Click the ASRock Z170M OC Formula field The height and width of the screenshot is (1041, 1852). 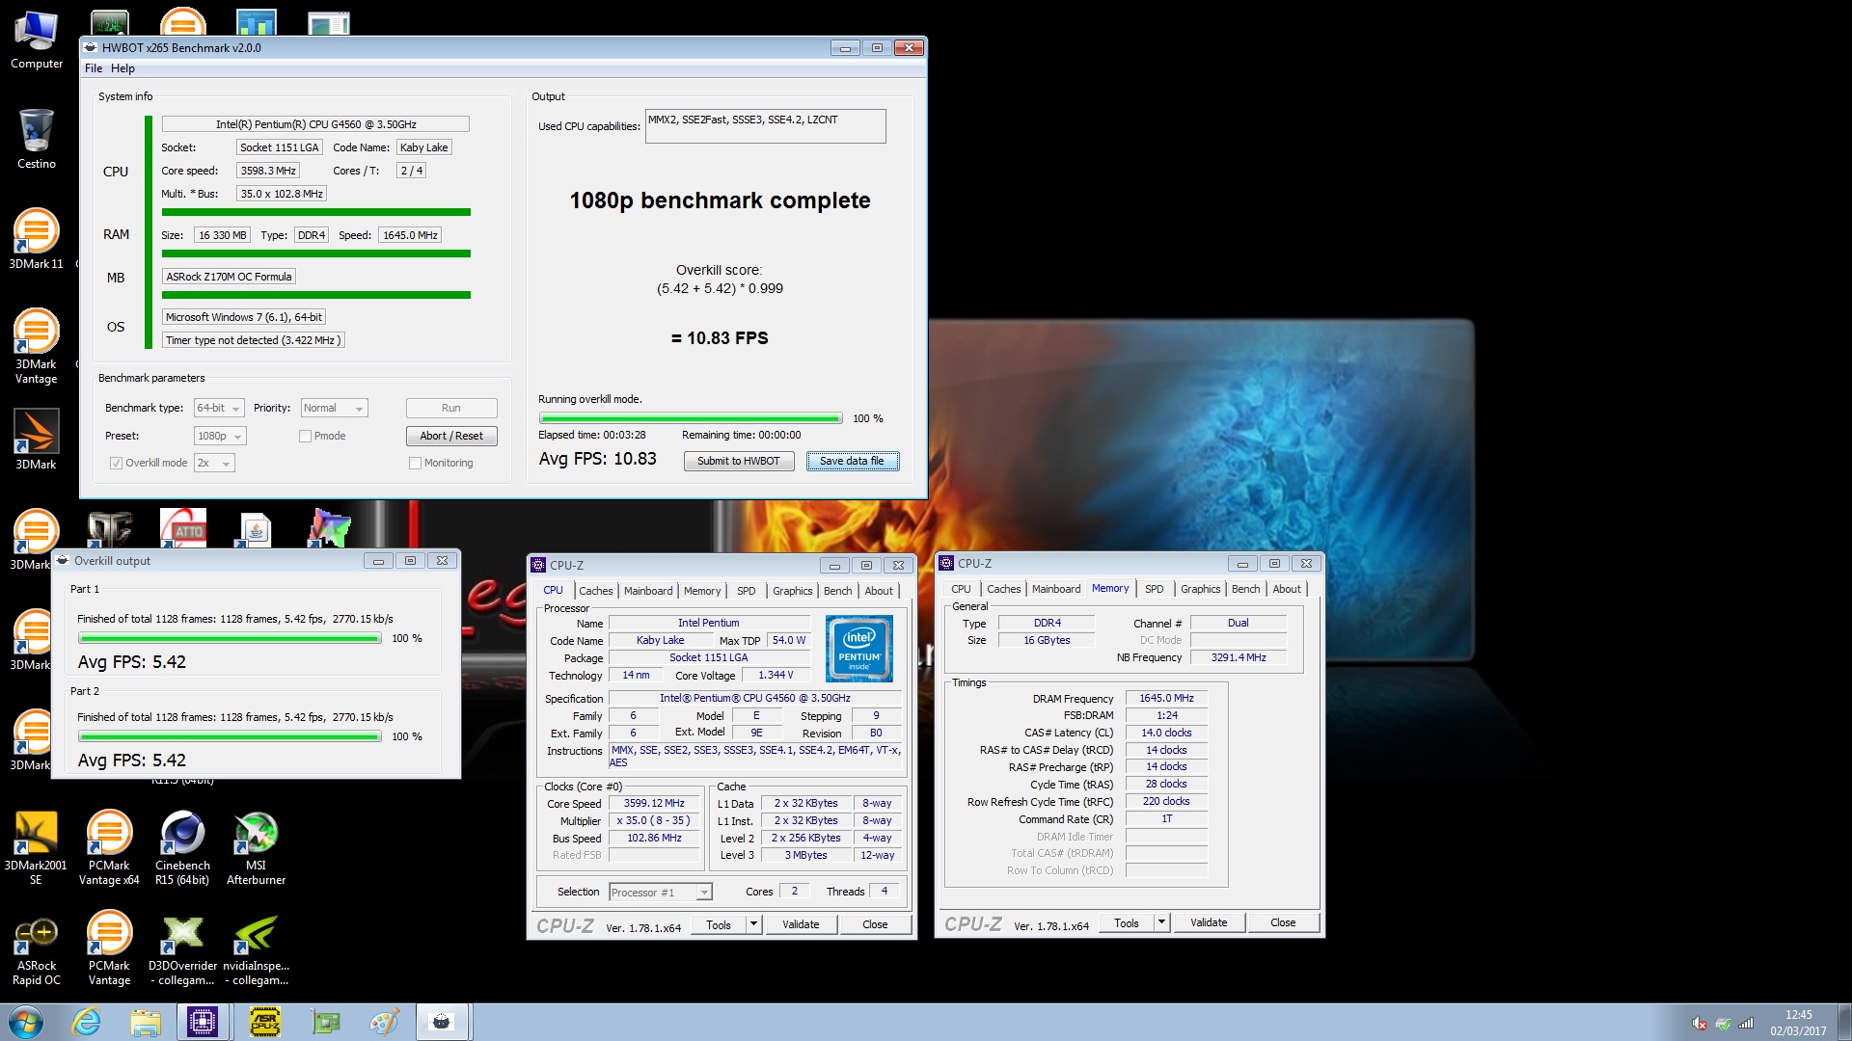click(x=229, y=277)
